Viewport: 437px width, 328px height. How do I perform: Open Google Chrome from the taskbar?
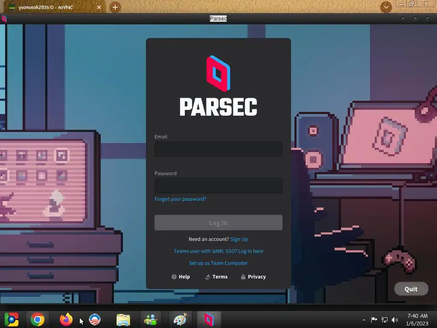(x=38, y=319)
